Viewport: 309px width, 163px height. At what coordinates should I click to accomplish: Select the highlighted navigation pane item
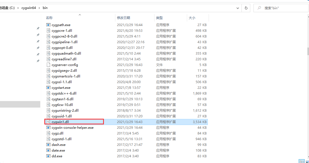pyautogui.click(x=20, y=104)
